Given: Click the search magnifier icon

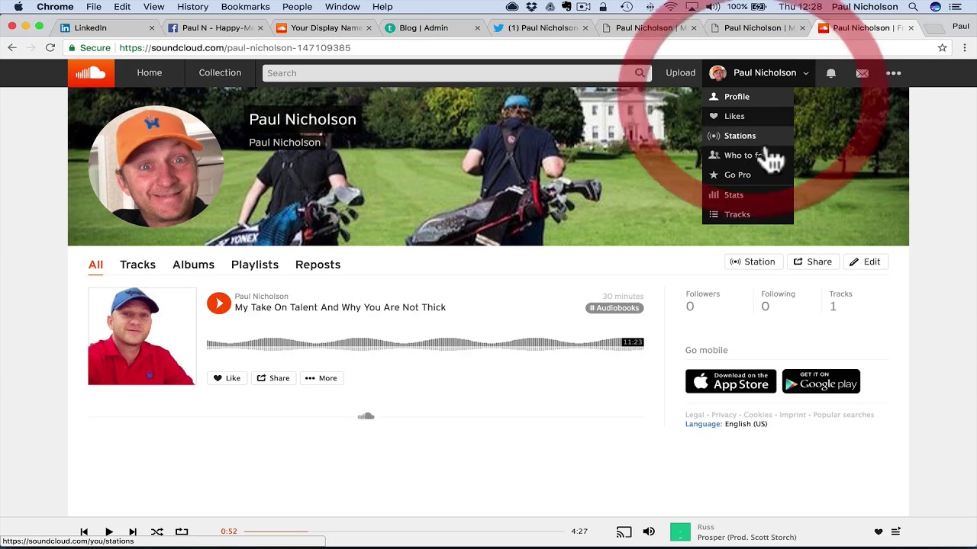Looking at the screenshot, I should [x=640, y=73].
